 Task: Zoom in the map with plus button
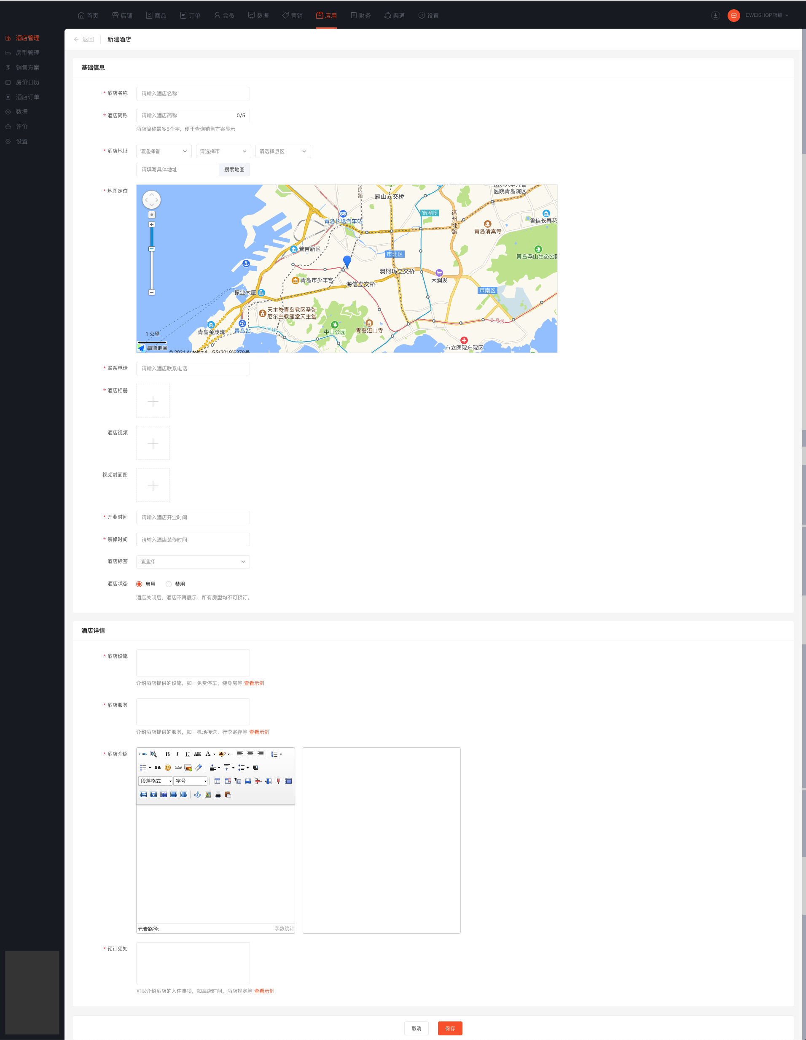[x=151, y=224]
